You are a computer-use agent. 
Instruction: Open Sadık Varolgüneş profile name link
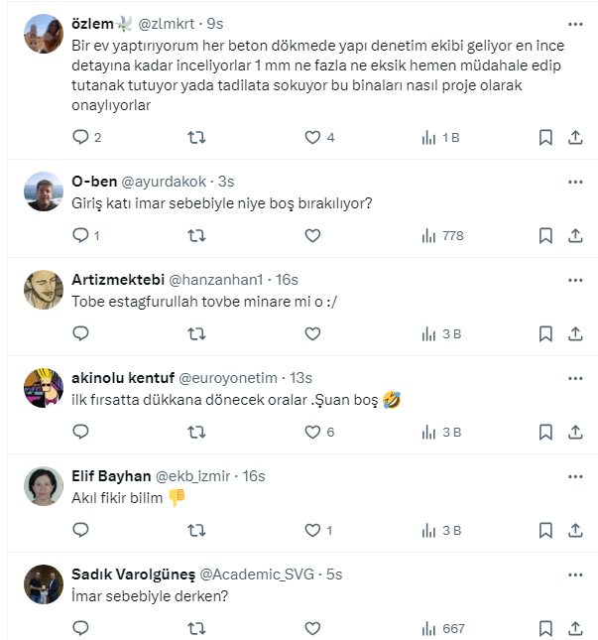tap(134, 575)
